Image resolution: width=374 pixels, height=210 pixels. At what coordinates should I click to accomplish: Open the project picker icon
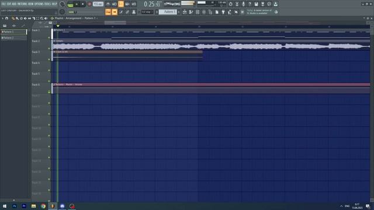click(x=217, y=12)
